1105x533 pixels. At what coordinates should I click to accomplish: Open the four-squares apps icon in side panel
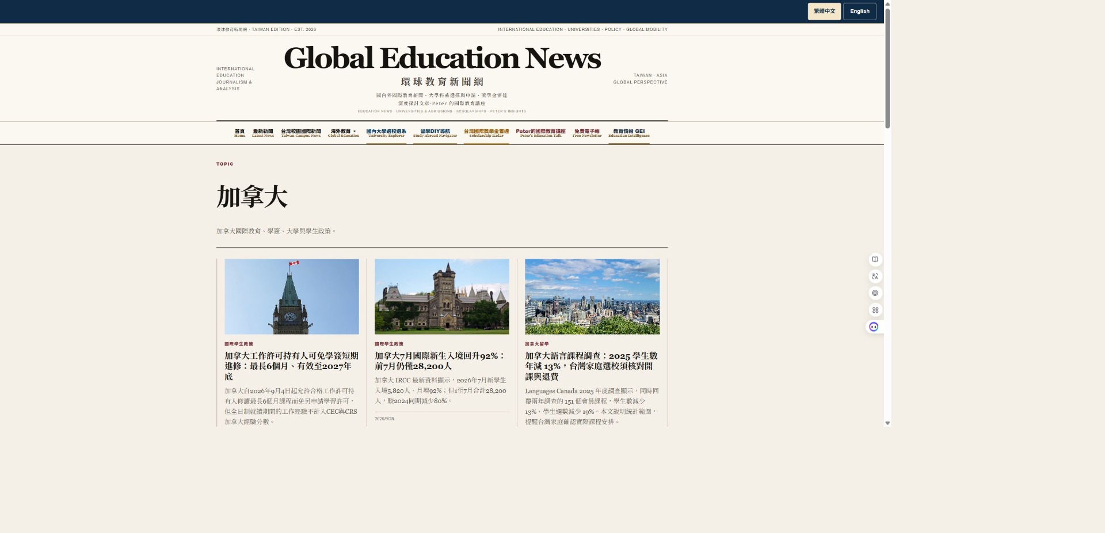[875, 310]
